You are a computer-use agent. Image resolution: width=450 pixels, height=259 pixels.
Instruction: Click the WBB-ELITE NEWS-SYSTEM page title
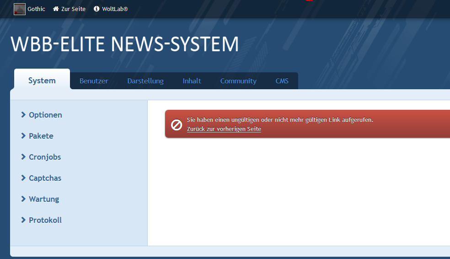pos(124,44)
